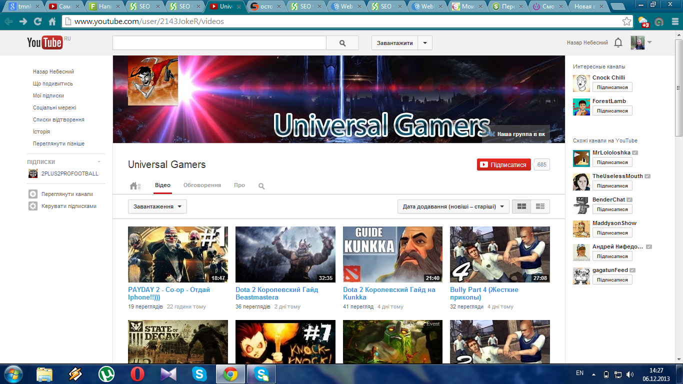683x384 pixels.
Task: Subscribe with the red Підписатися button
Action: coord(504,164)
